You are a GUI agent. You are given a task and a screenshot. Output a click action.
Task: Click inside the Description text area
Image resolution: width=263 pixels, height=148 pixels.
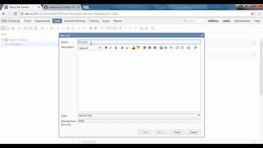[139, 81]
